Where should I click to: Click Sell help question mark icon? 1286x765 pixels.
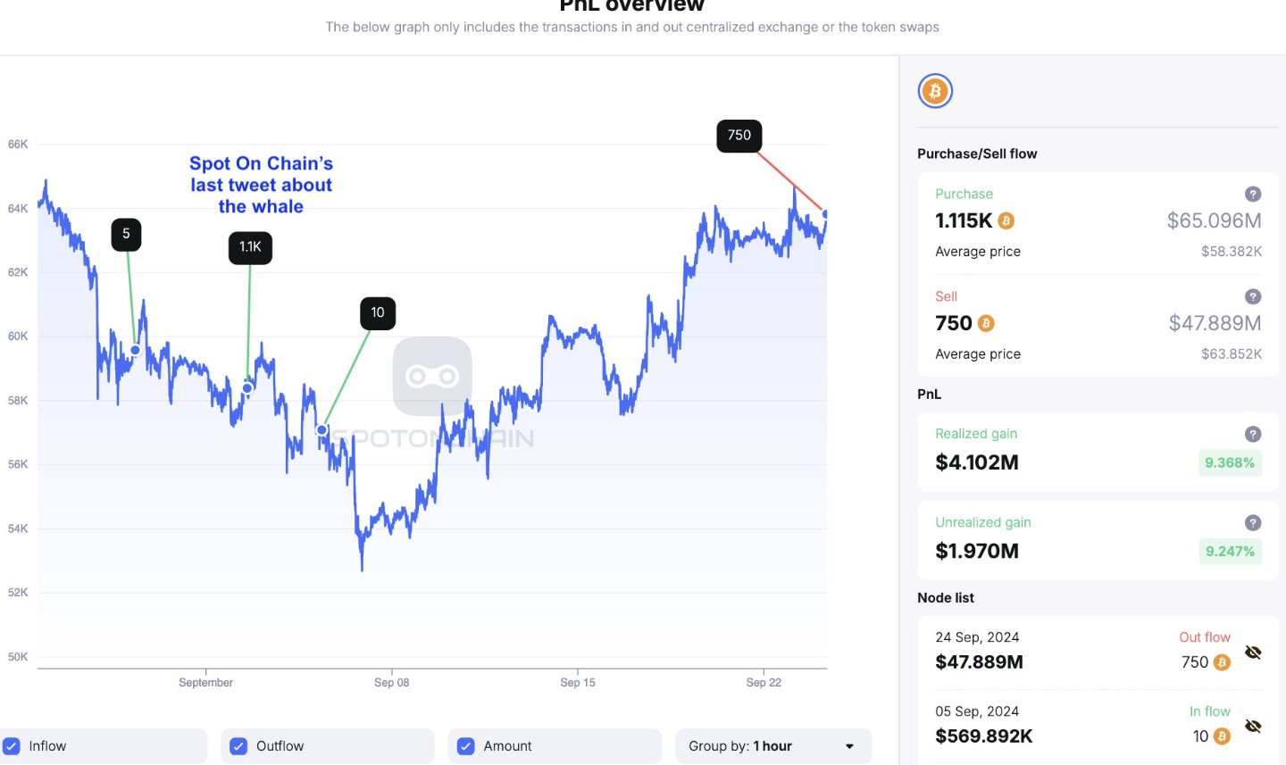(1253, 296)
